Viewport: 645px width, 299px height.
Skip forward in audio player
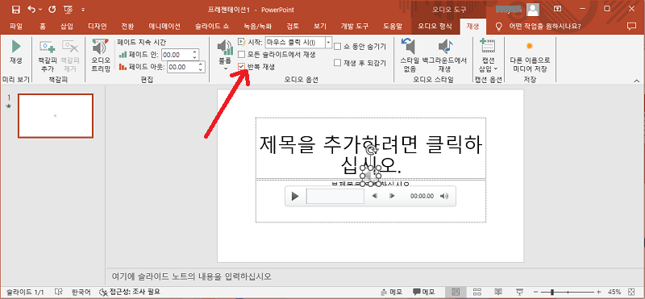pos(392,196)
